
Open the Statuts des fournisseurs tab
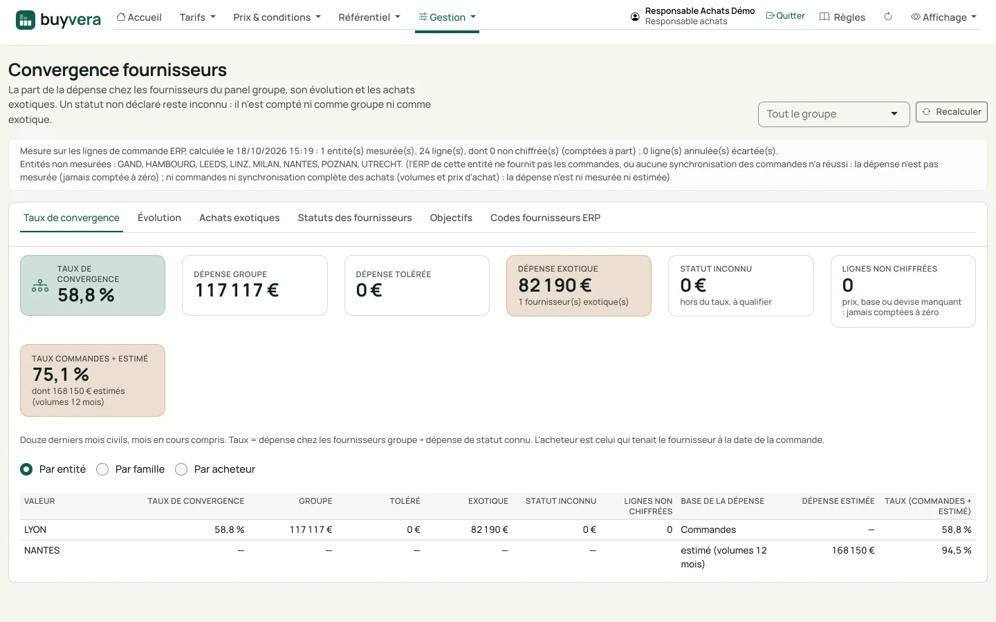coord(355,218)
